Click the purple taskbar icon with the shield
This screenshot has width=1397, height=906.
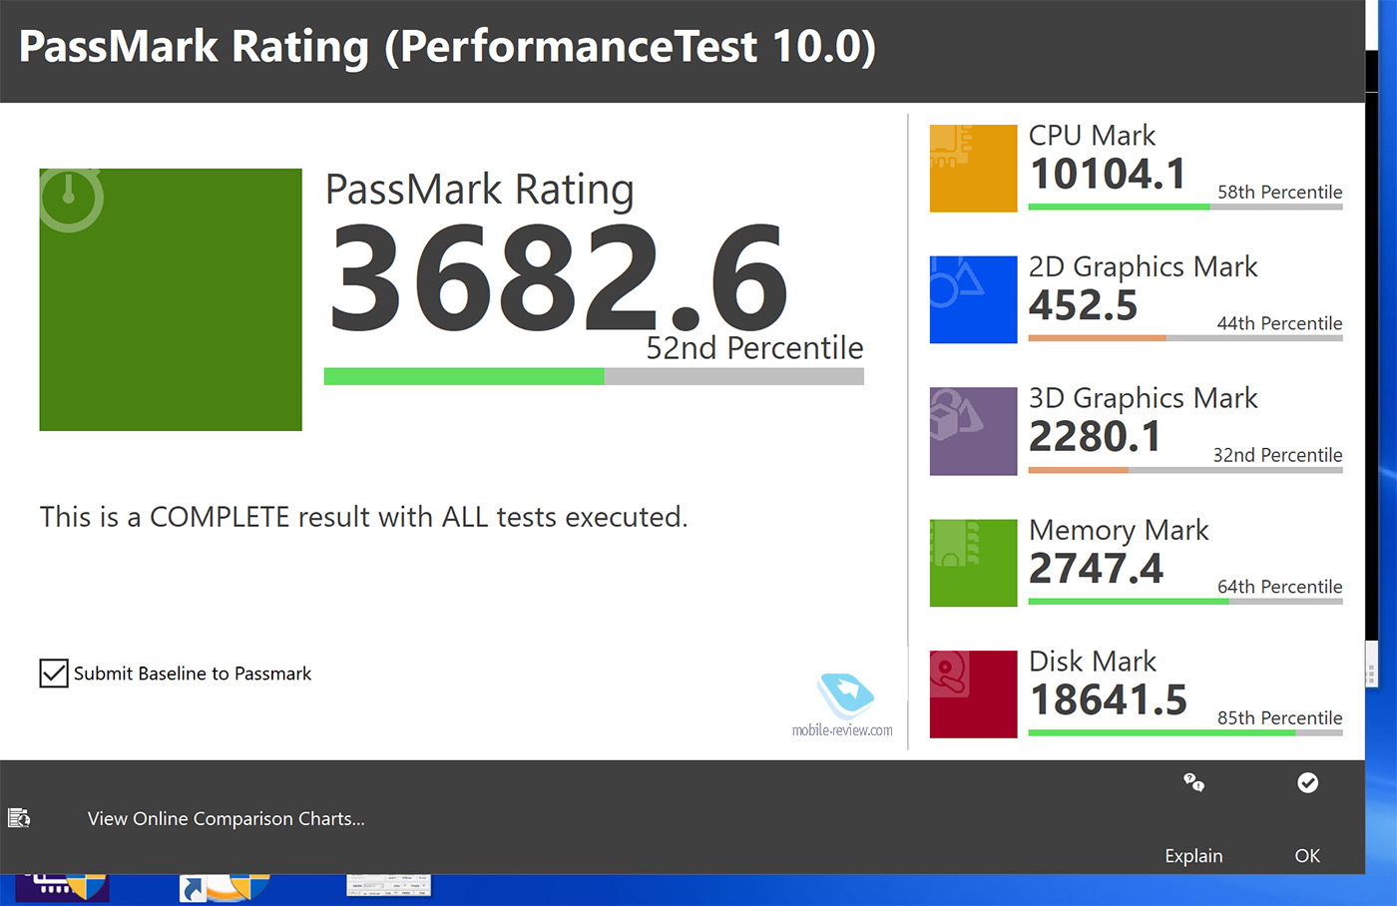[62, 887]
